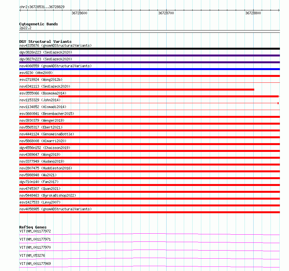
Task: Select the shortened nsv6341113 red bar
Action: 137,90
